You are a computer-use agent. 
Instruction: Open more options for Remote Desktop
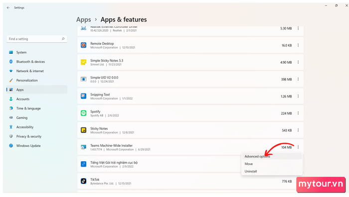click(x=298, y=45)
